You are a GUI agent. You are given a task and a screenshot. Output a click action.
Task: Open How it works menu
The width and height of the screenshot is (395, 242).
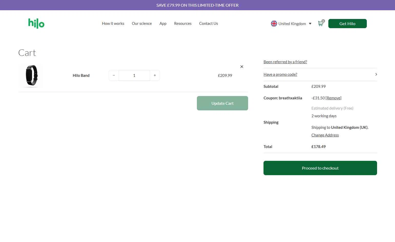pyautogui.click(x=113, y=23)
